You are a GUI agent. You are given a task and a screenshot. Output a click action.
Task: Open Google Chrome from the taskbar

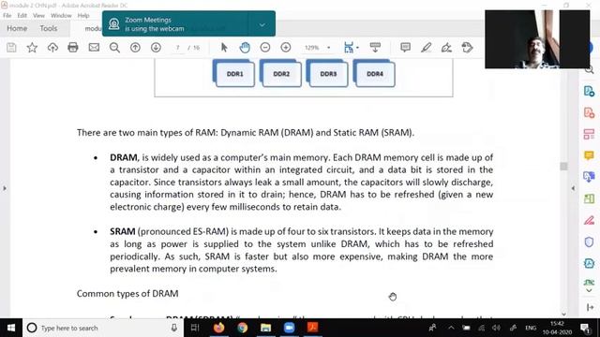click(242, 328)
